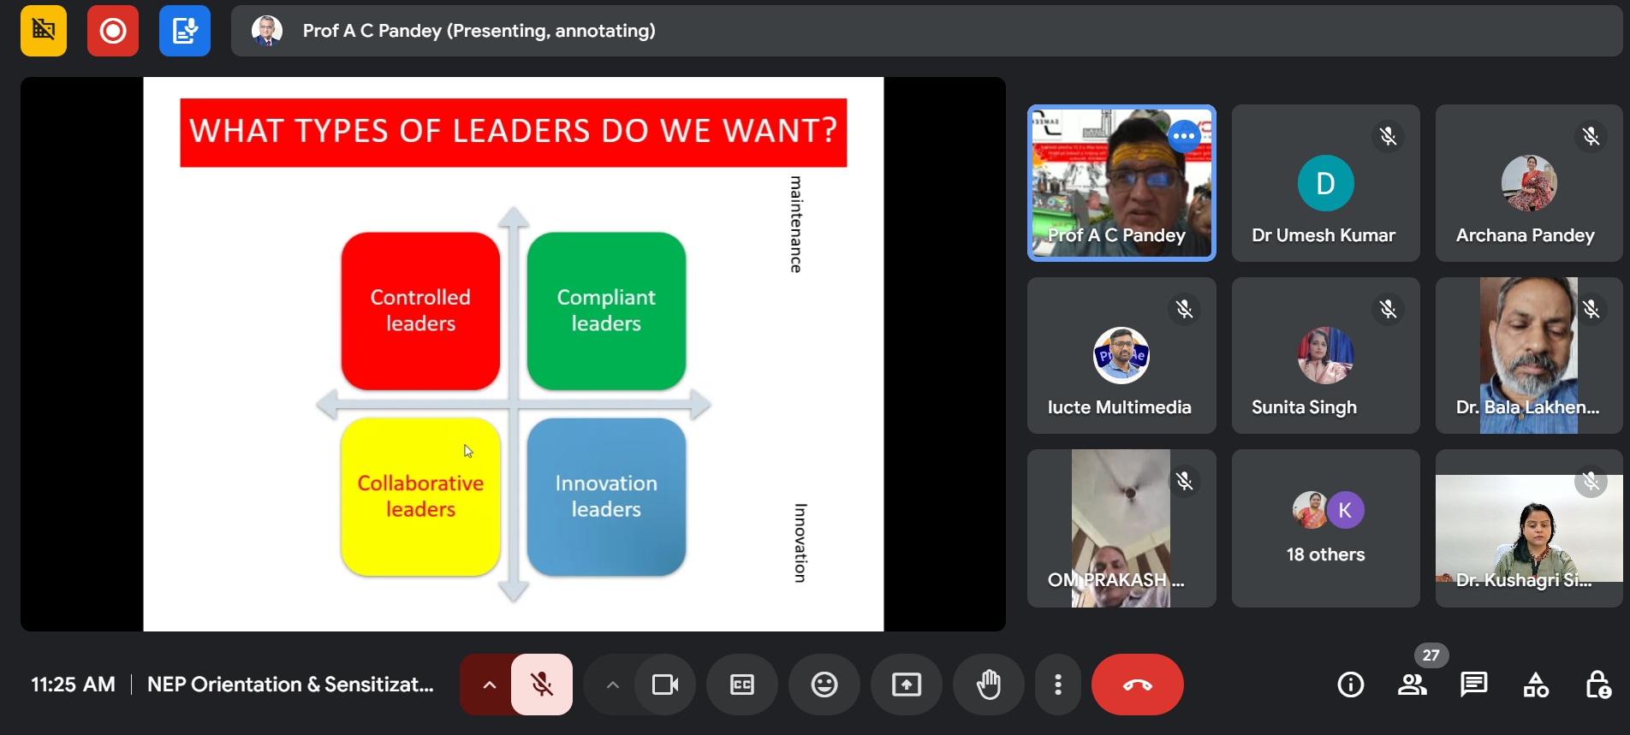The width and height of the screenshot is (1630, 735).
Task: Open the meeting details info icon
Action: point(1350,685)
